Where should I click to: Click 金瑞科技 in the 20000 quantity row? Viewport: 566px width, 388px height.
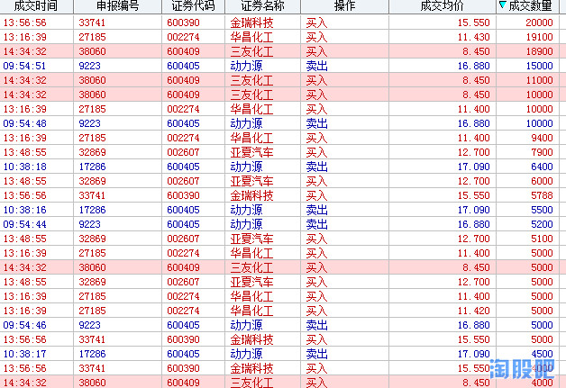251,23
